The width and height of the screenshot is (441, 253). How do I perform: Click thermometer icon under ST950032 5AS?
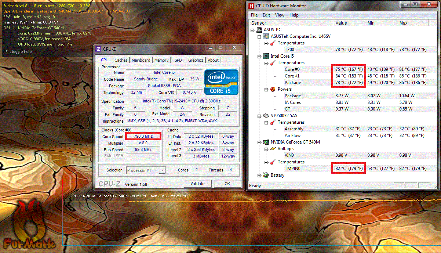point(273,122)
